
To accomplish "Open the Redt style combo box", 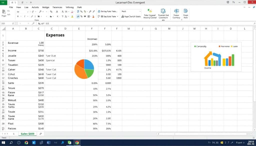I will 131,11.
